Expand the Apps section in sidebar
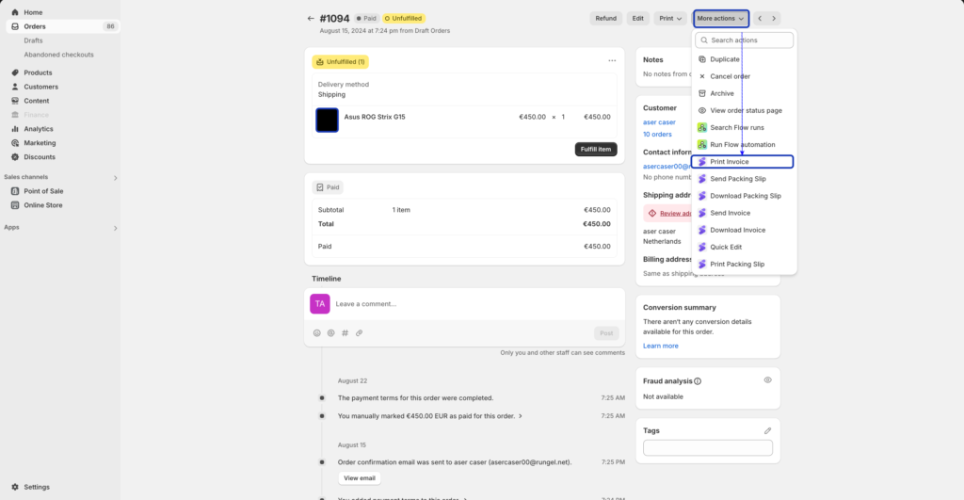Image resolution: width=964 pixels, height=500 pixels. pos(116,228)
